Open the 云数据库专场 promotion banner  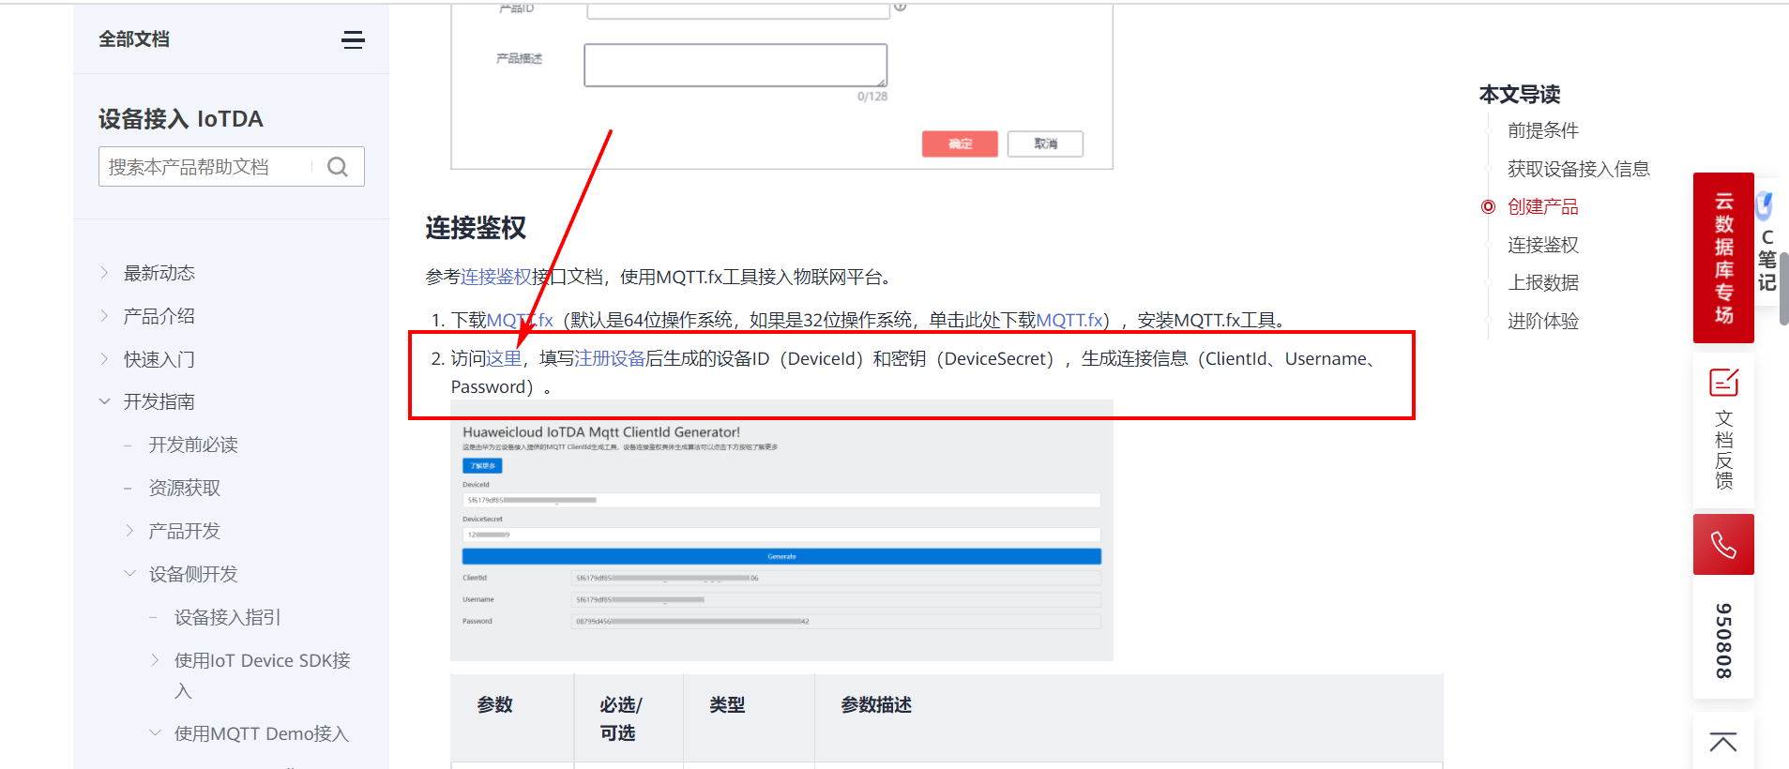click(1723, 258)
